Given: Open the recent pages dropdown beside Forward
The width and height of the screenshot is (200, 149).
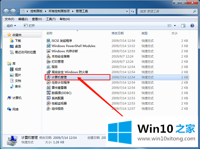Looking at the screenshot, I should click(x=18, y=12).
